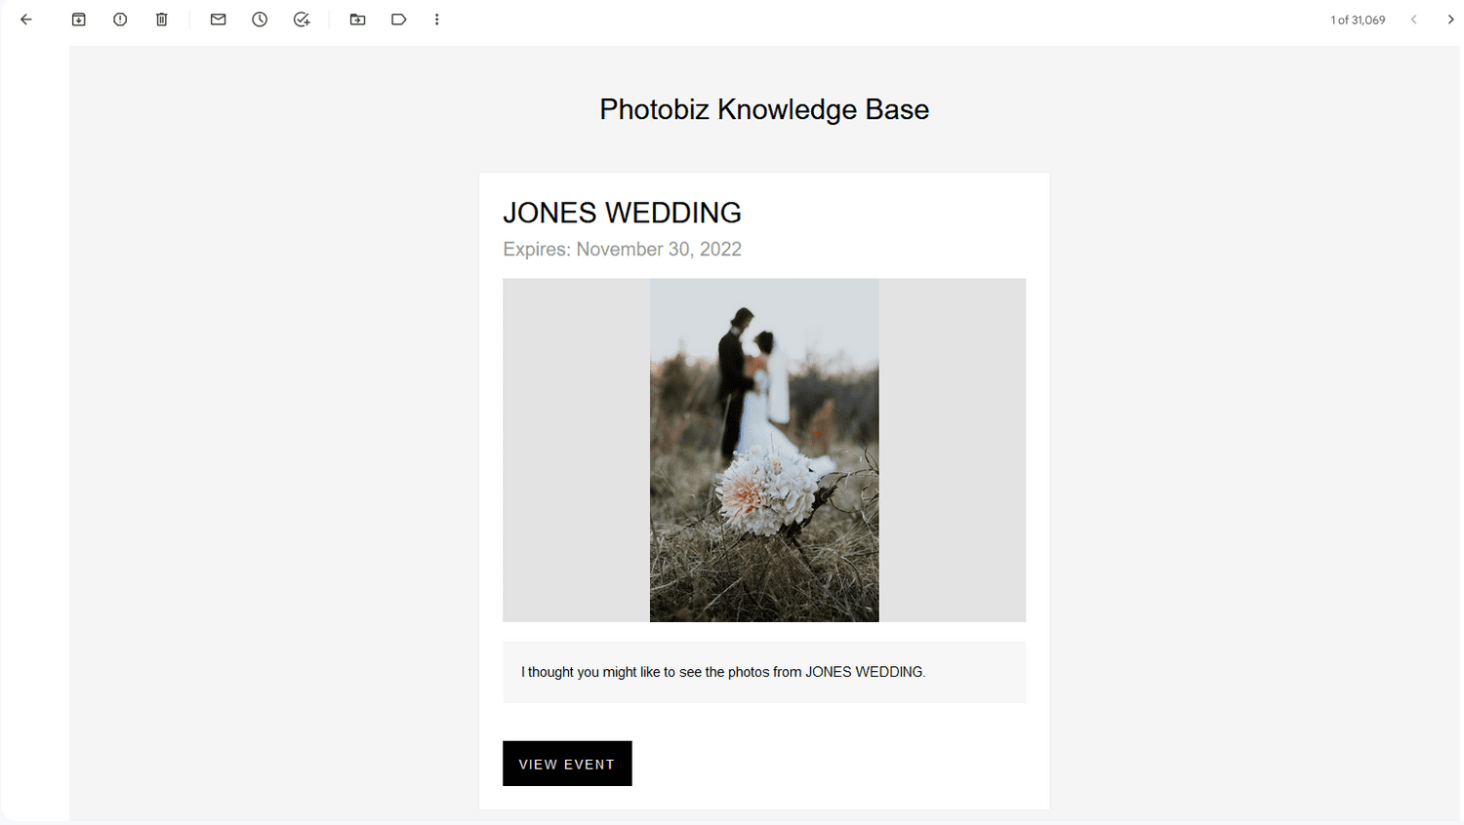The width and height of the screenshot is (1464, 825).
Task: Open the More options menu
Action: 436,19
